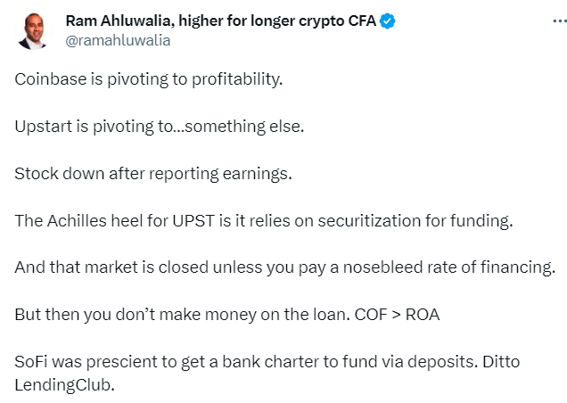Open the @ramahluwalia handle link
The image size is (567, 403).
click(x=118, y=40)
